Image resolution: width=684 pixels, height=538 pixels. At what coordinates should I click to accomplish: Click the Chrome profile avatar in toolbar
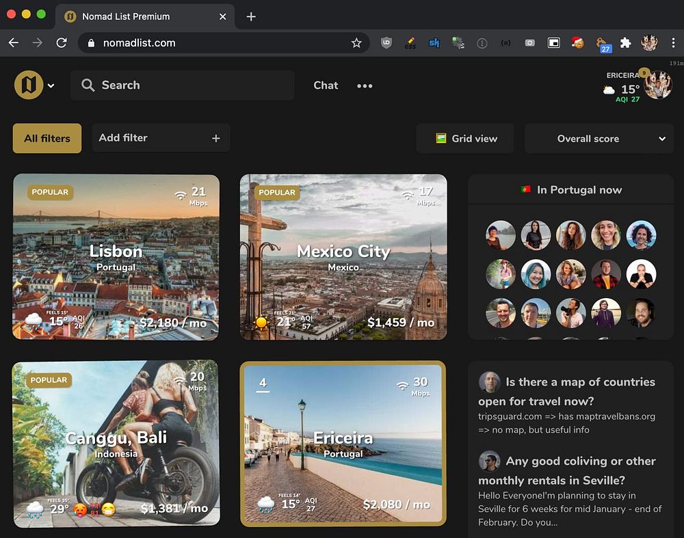click(x=649, y=43)
